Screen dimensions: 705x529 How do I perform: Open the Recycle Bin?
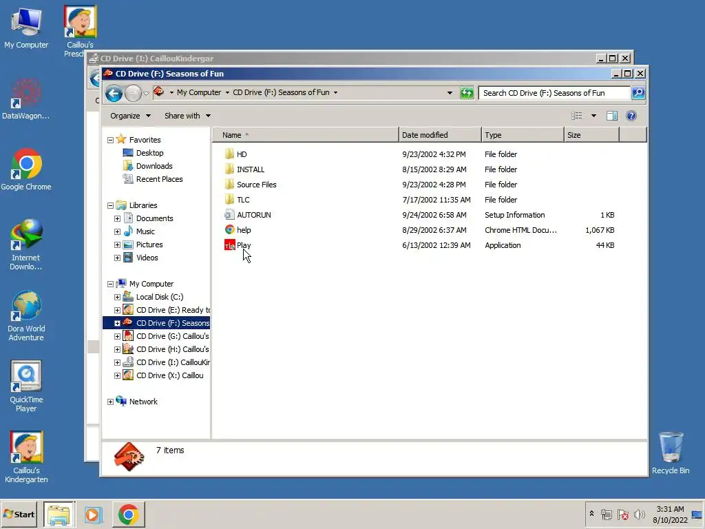coord(671,453)
